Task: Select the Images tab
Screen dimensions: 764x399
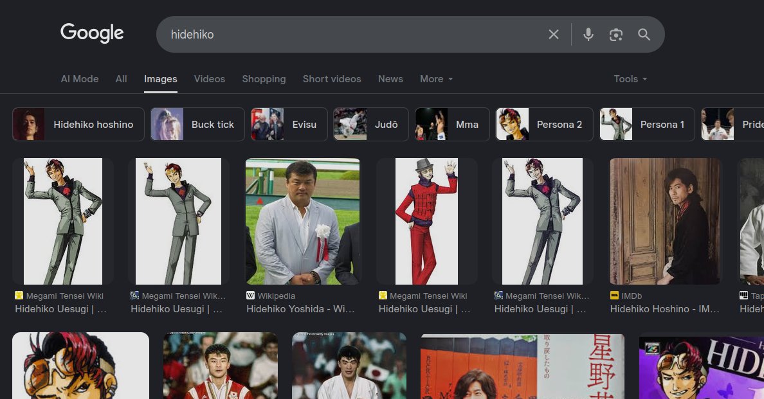Action: (160, 79)
